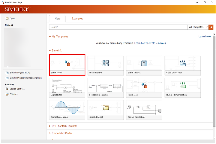The height and width of the screenshot is (144, 216).
Task: Click the scrollbar up arrow
Action: coord(214,34)
